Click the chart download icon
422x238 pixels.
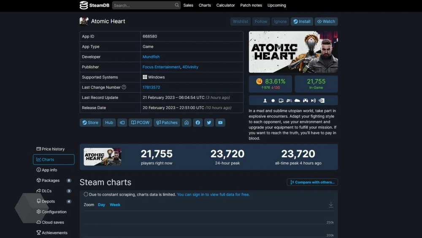(331, 205)
